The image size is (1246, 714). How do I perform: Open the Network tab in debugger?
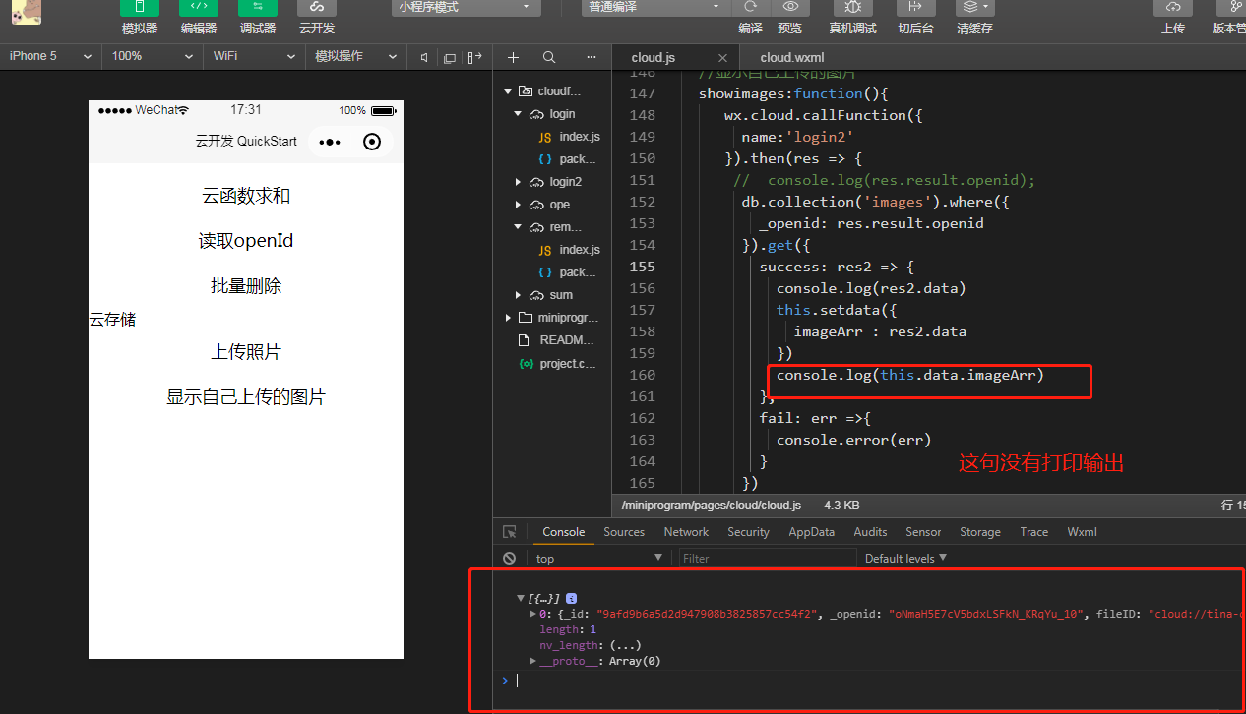tap(686, 532)
